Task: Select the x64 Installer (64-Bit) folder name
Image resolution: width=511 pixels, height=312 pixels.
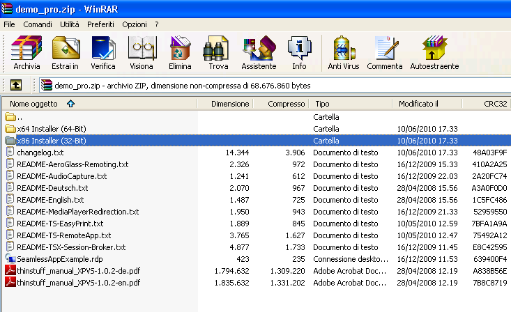Action: point(52,129)
